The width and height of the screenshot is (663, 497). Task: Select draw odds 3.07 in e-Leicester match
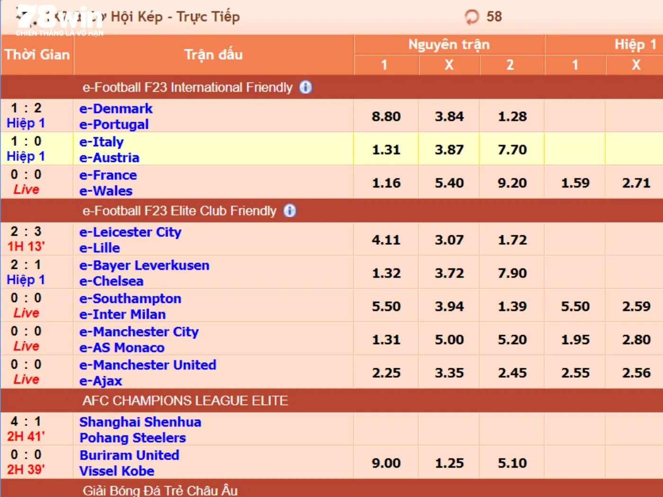pos(449,240)
